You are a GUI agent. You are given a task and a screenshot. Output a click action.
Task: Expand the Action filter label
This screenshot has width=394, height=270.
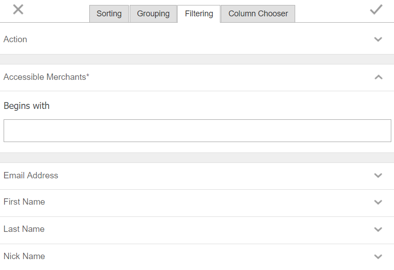tap(15, 39)
